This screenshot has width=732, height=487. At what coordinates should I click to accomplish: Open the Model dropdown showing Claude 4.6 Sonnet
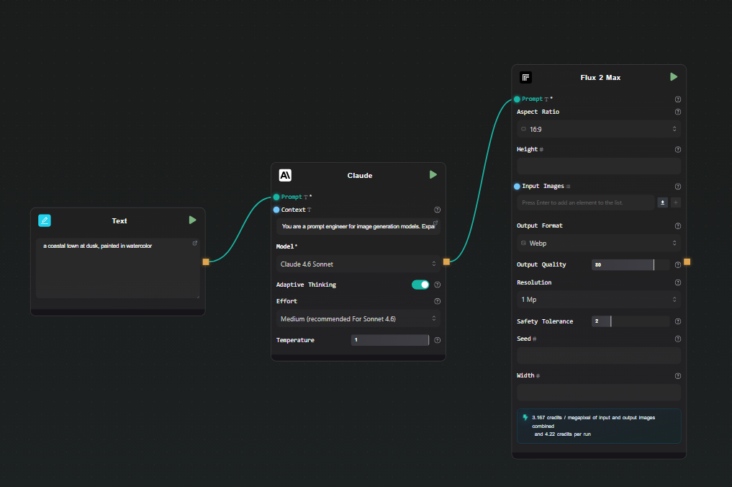pyautogui.click(x=358, y=264)
